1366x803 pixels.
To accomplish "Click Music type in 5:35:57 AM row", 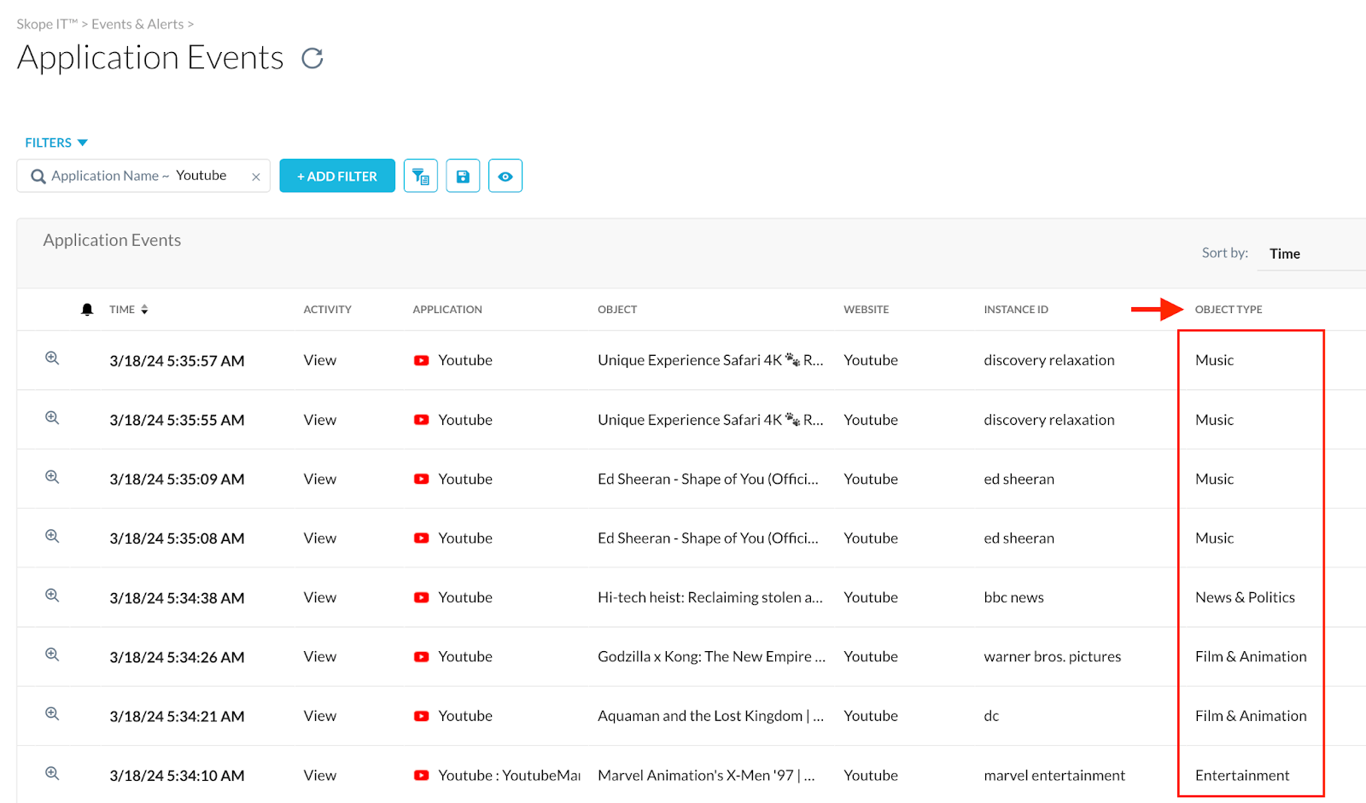I will 1214,360.
